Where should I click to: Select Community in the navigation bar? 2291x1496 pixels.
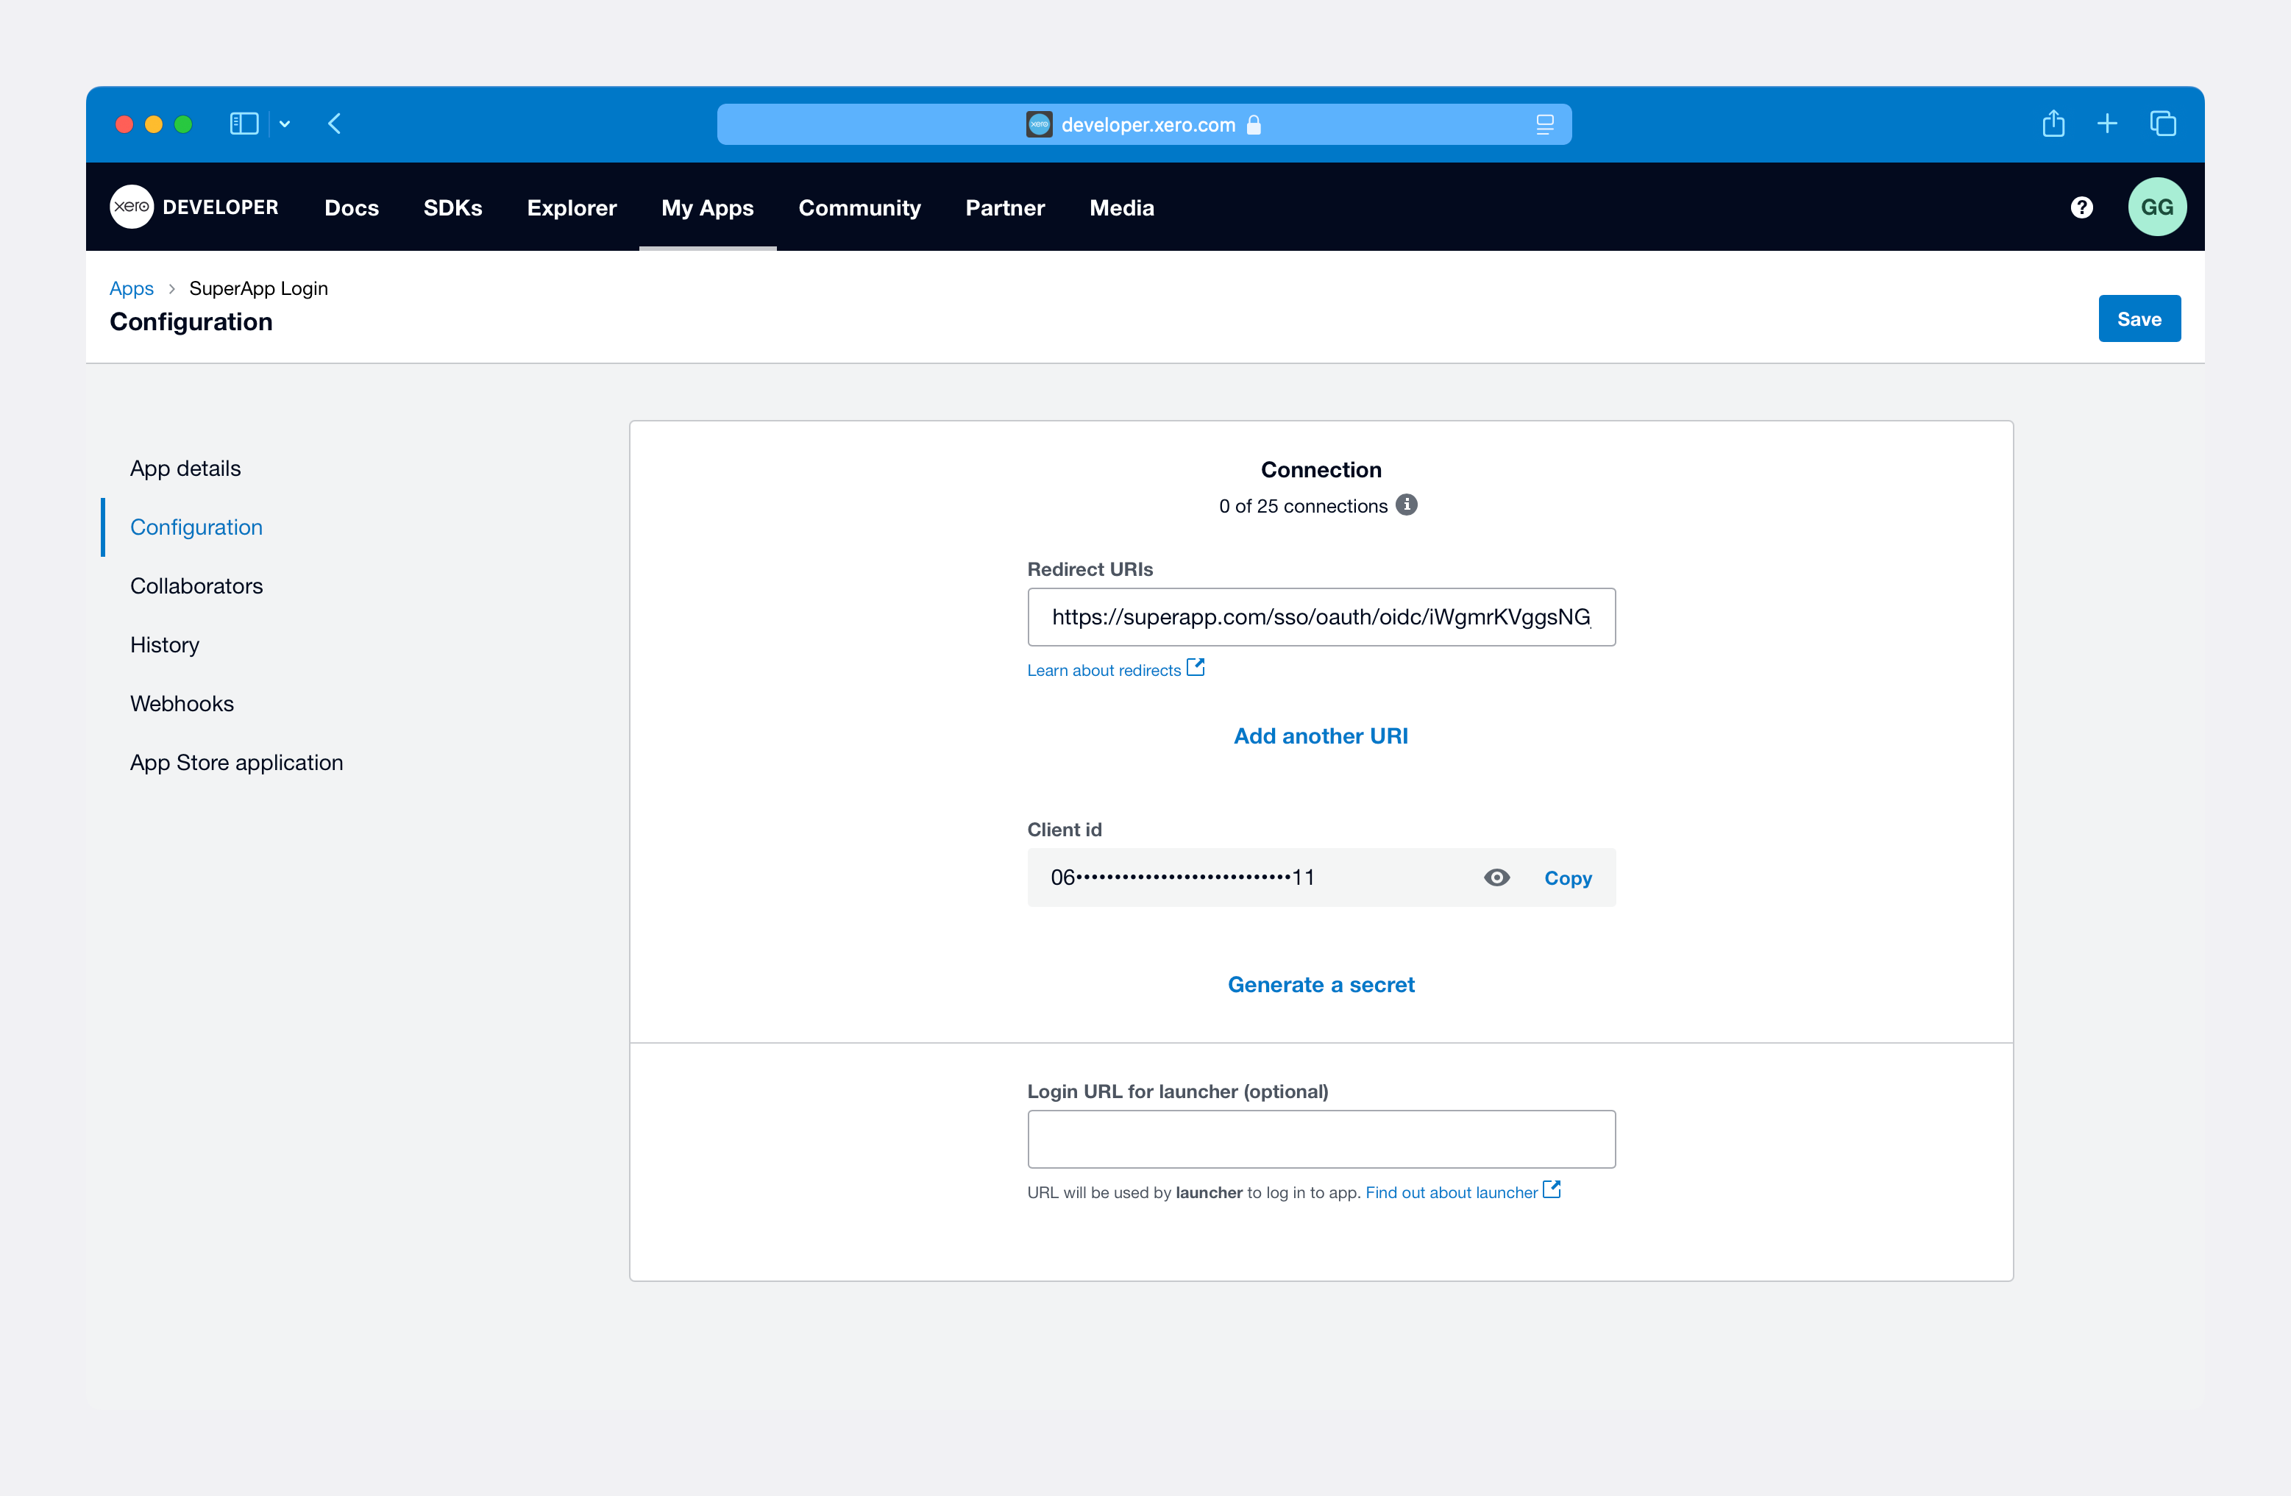[x=859, y=207]
